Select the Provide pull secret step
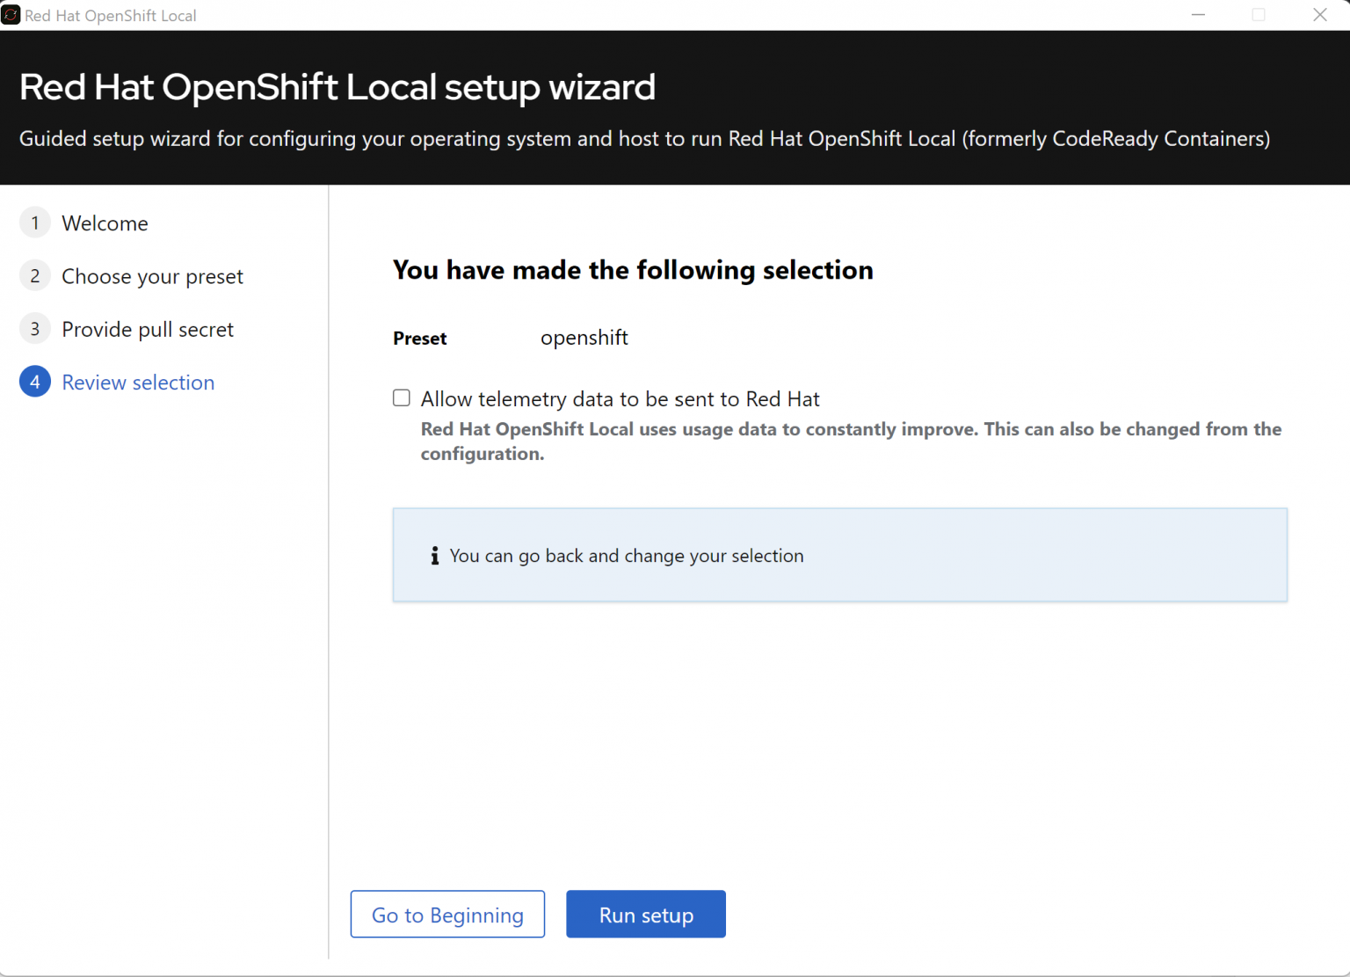This screenshot has height=977, width=1350. coord(147,328)
